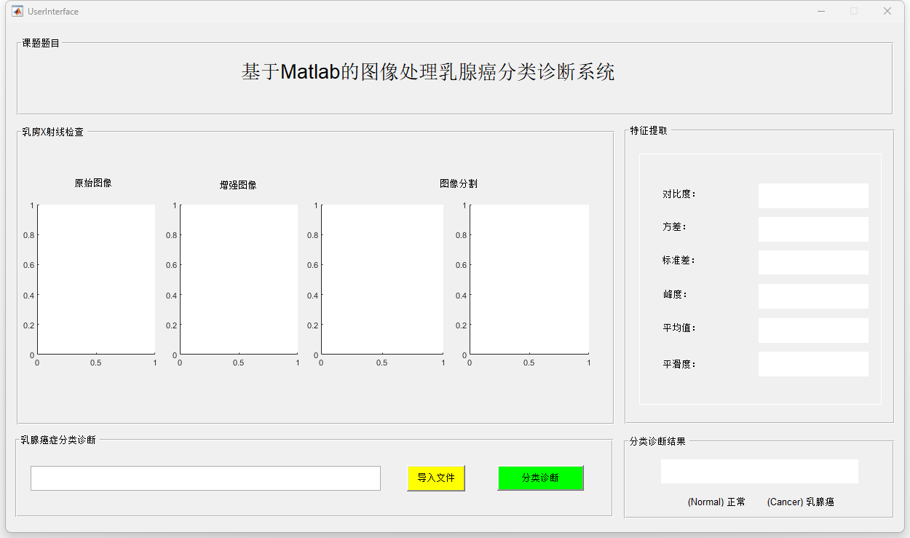Click the third axes under 图像分割
Screen dimensions: 910x538
(x=382, y=280)
